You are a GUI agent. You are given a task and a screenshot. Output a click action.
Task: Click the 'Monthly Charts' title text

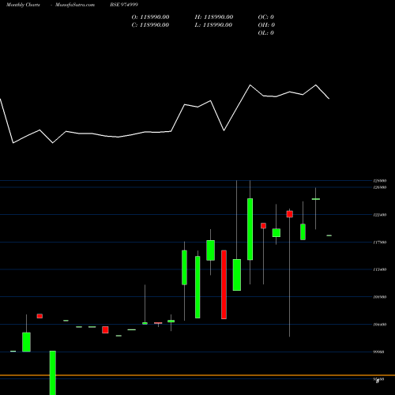coord(23,5)
